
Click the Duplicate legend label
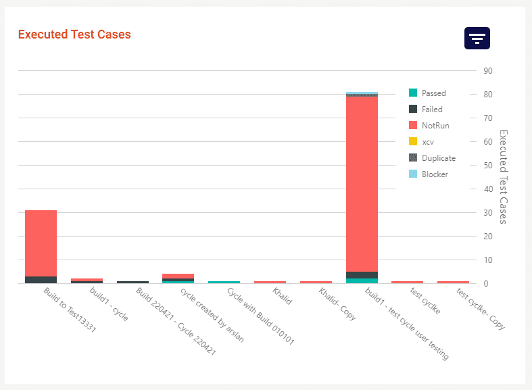pyautogui.click(x=438, y=158)
